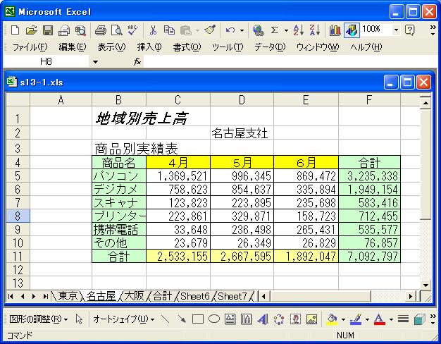Open the ファイル menu

click(x=30, y=47)
